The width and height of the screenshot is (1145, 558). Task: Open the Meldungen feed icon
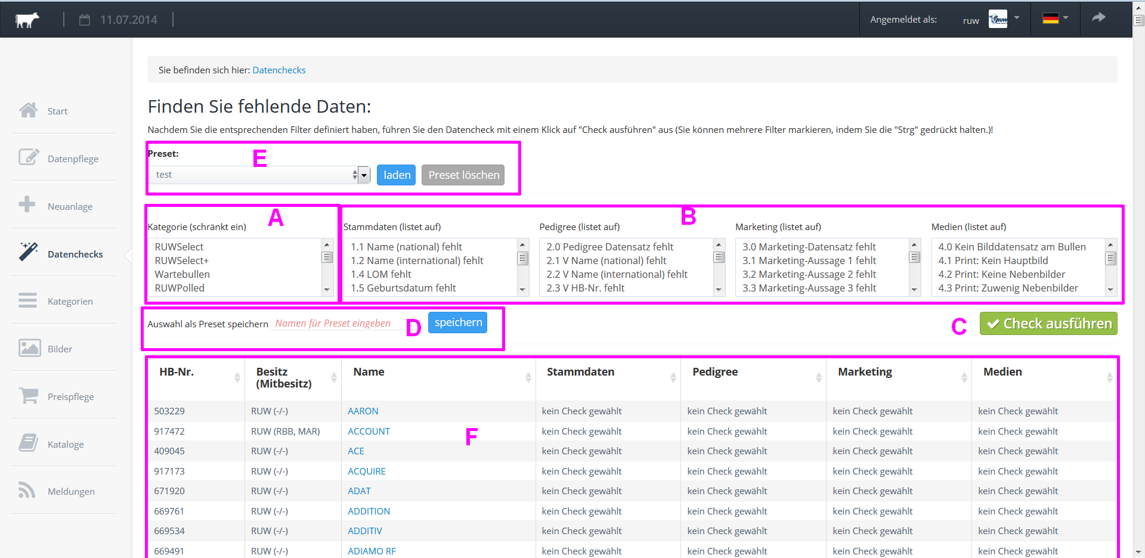(27, 490)
